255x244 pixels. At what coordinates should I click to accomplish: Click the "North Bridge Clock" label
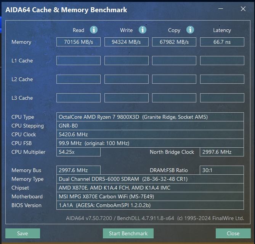click(172, 152)
